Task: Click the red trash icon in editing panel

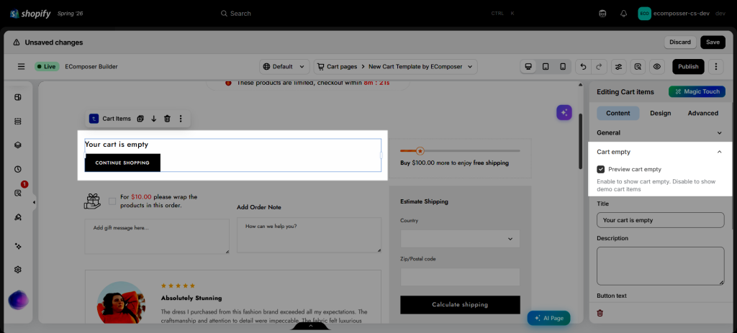Action: click(x=600, y=313)
